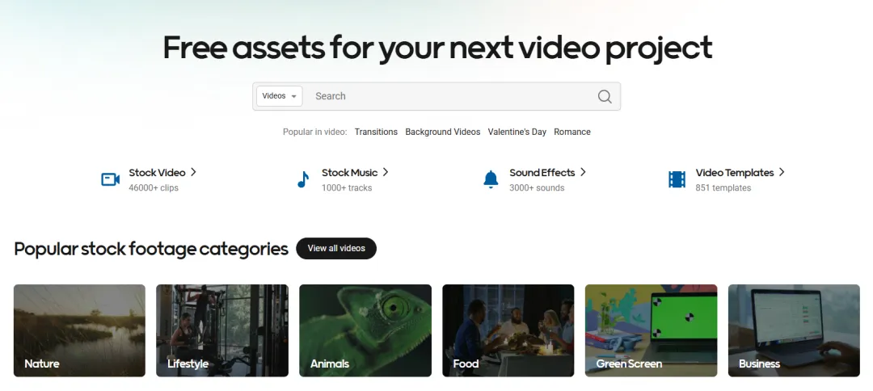This screenshot has height=391, width=873.
Task: Open the Green Screen category thumbnail
Action: click(x=651, y=330)
